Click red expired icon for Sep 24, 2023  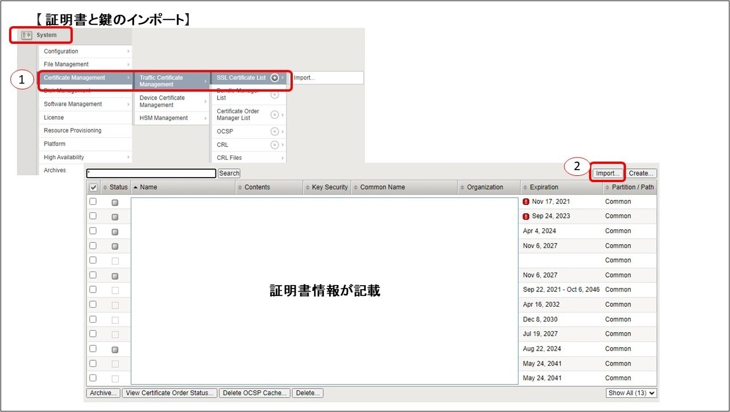coord(526,216)
